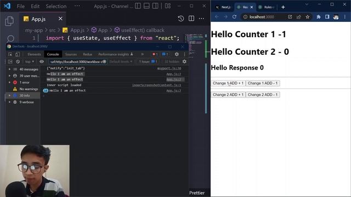Image resolution: width=351 pixels, height=197 pixels.
Task: Open Chrome extensions puzzle icon
Action: pyautogui.click(x=318, y=17)
